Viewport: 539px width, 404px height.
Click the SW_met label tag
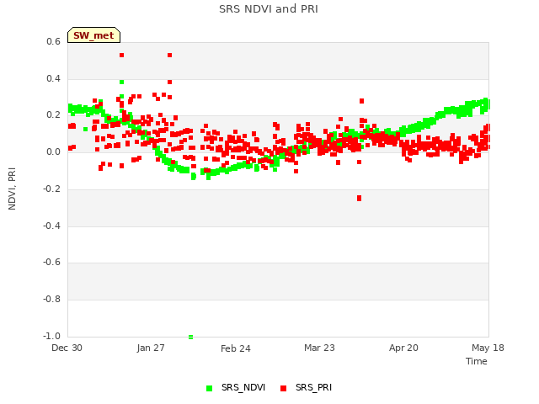93,35
